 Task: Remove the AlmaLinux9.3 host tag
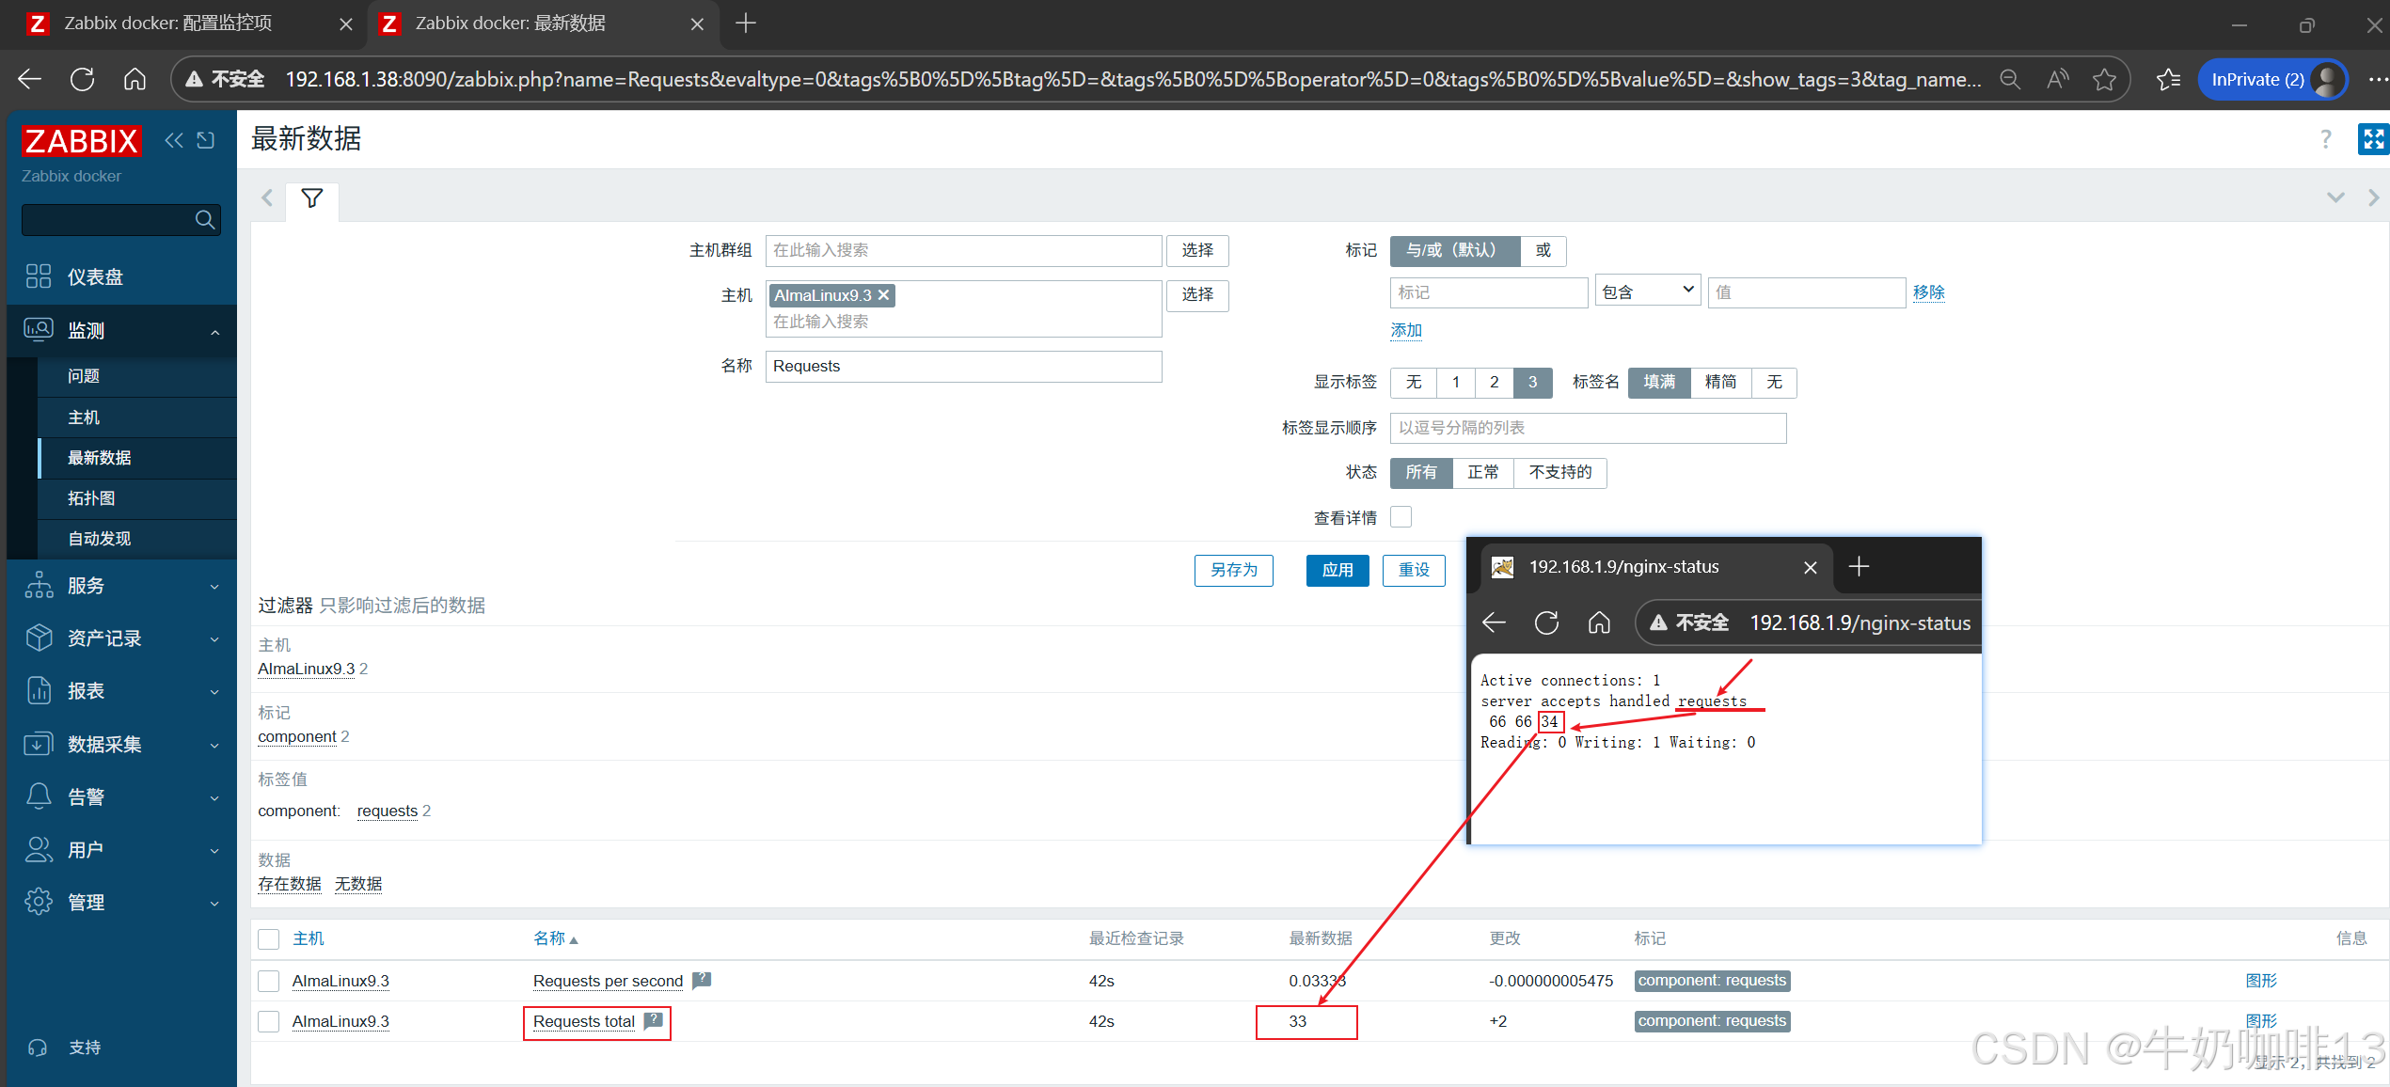pyautogui.click(x=883, y=295)
